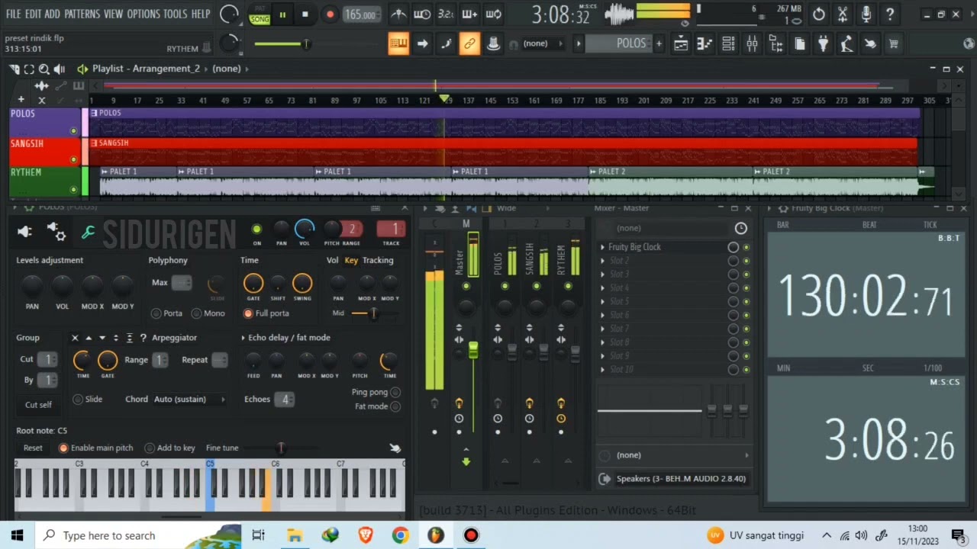Open the Channel rack view button

(728, 43)
